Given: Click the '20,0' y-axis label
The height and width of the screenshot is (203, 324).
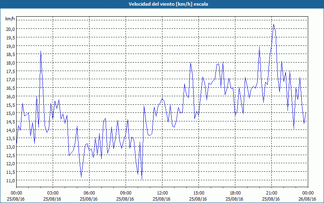Looking at the screenshot, I should pyautogui.click(x=11, y=29).
